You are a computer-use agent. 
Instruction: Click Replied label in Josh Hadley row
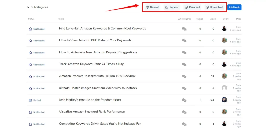coord(37,100)
